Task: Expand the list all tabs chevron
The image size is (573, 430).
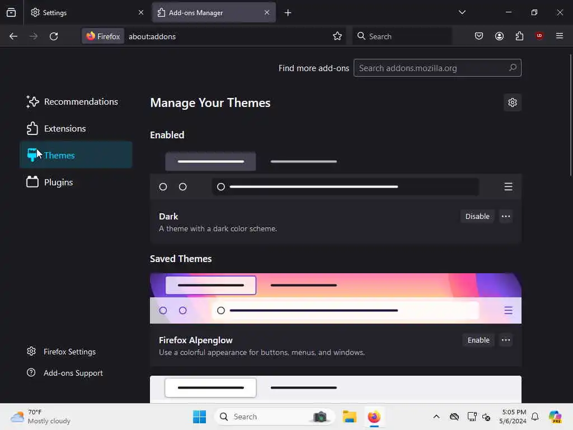Action: 462,12
